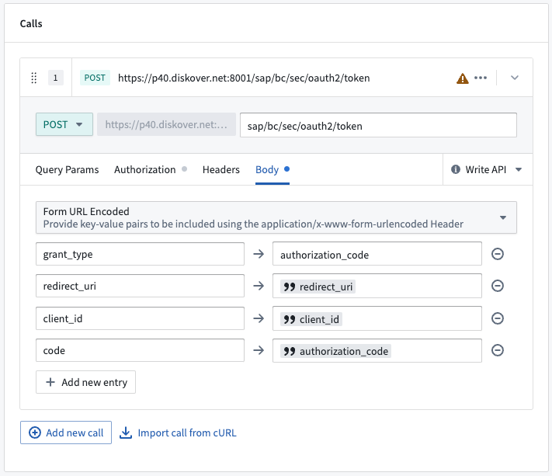Screen dimensions: 552x476
Task: Click the code key field
Action: pyautogui.click(x=140, y=350)
